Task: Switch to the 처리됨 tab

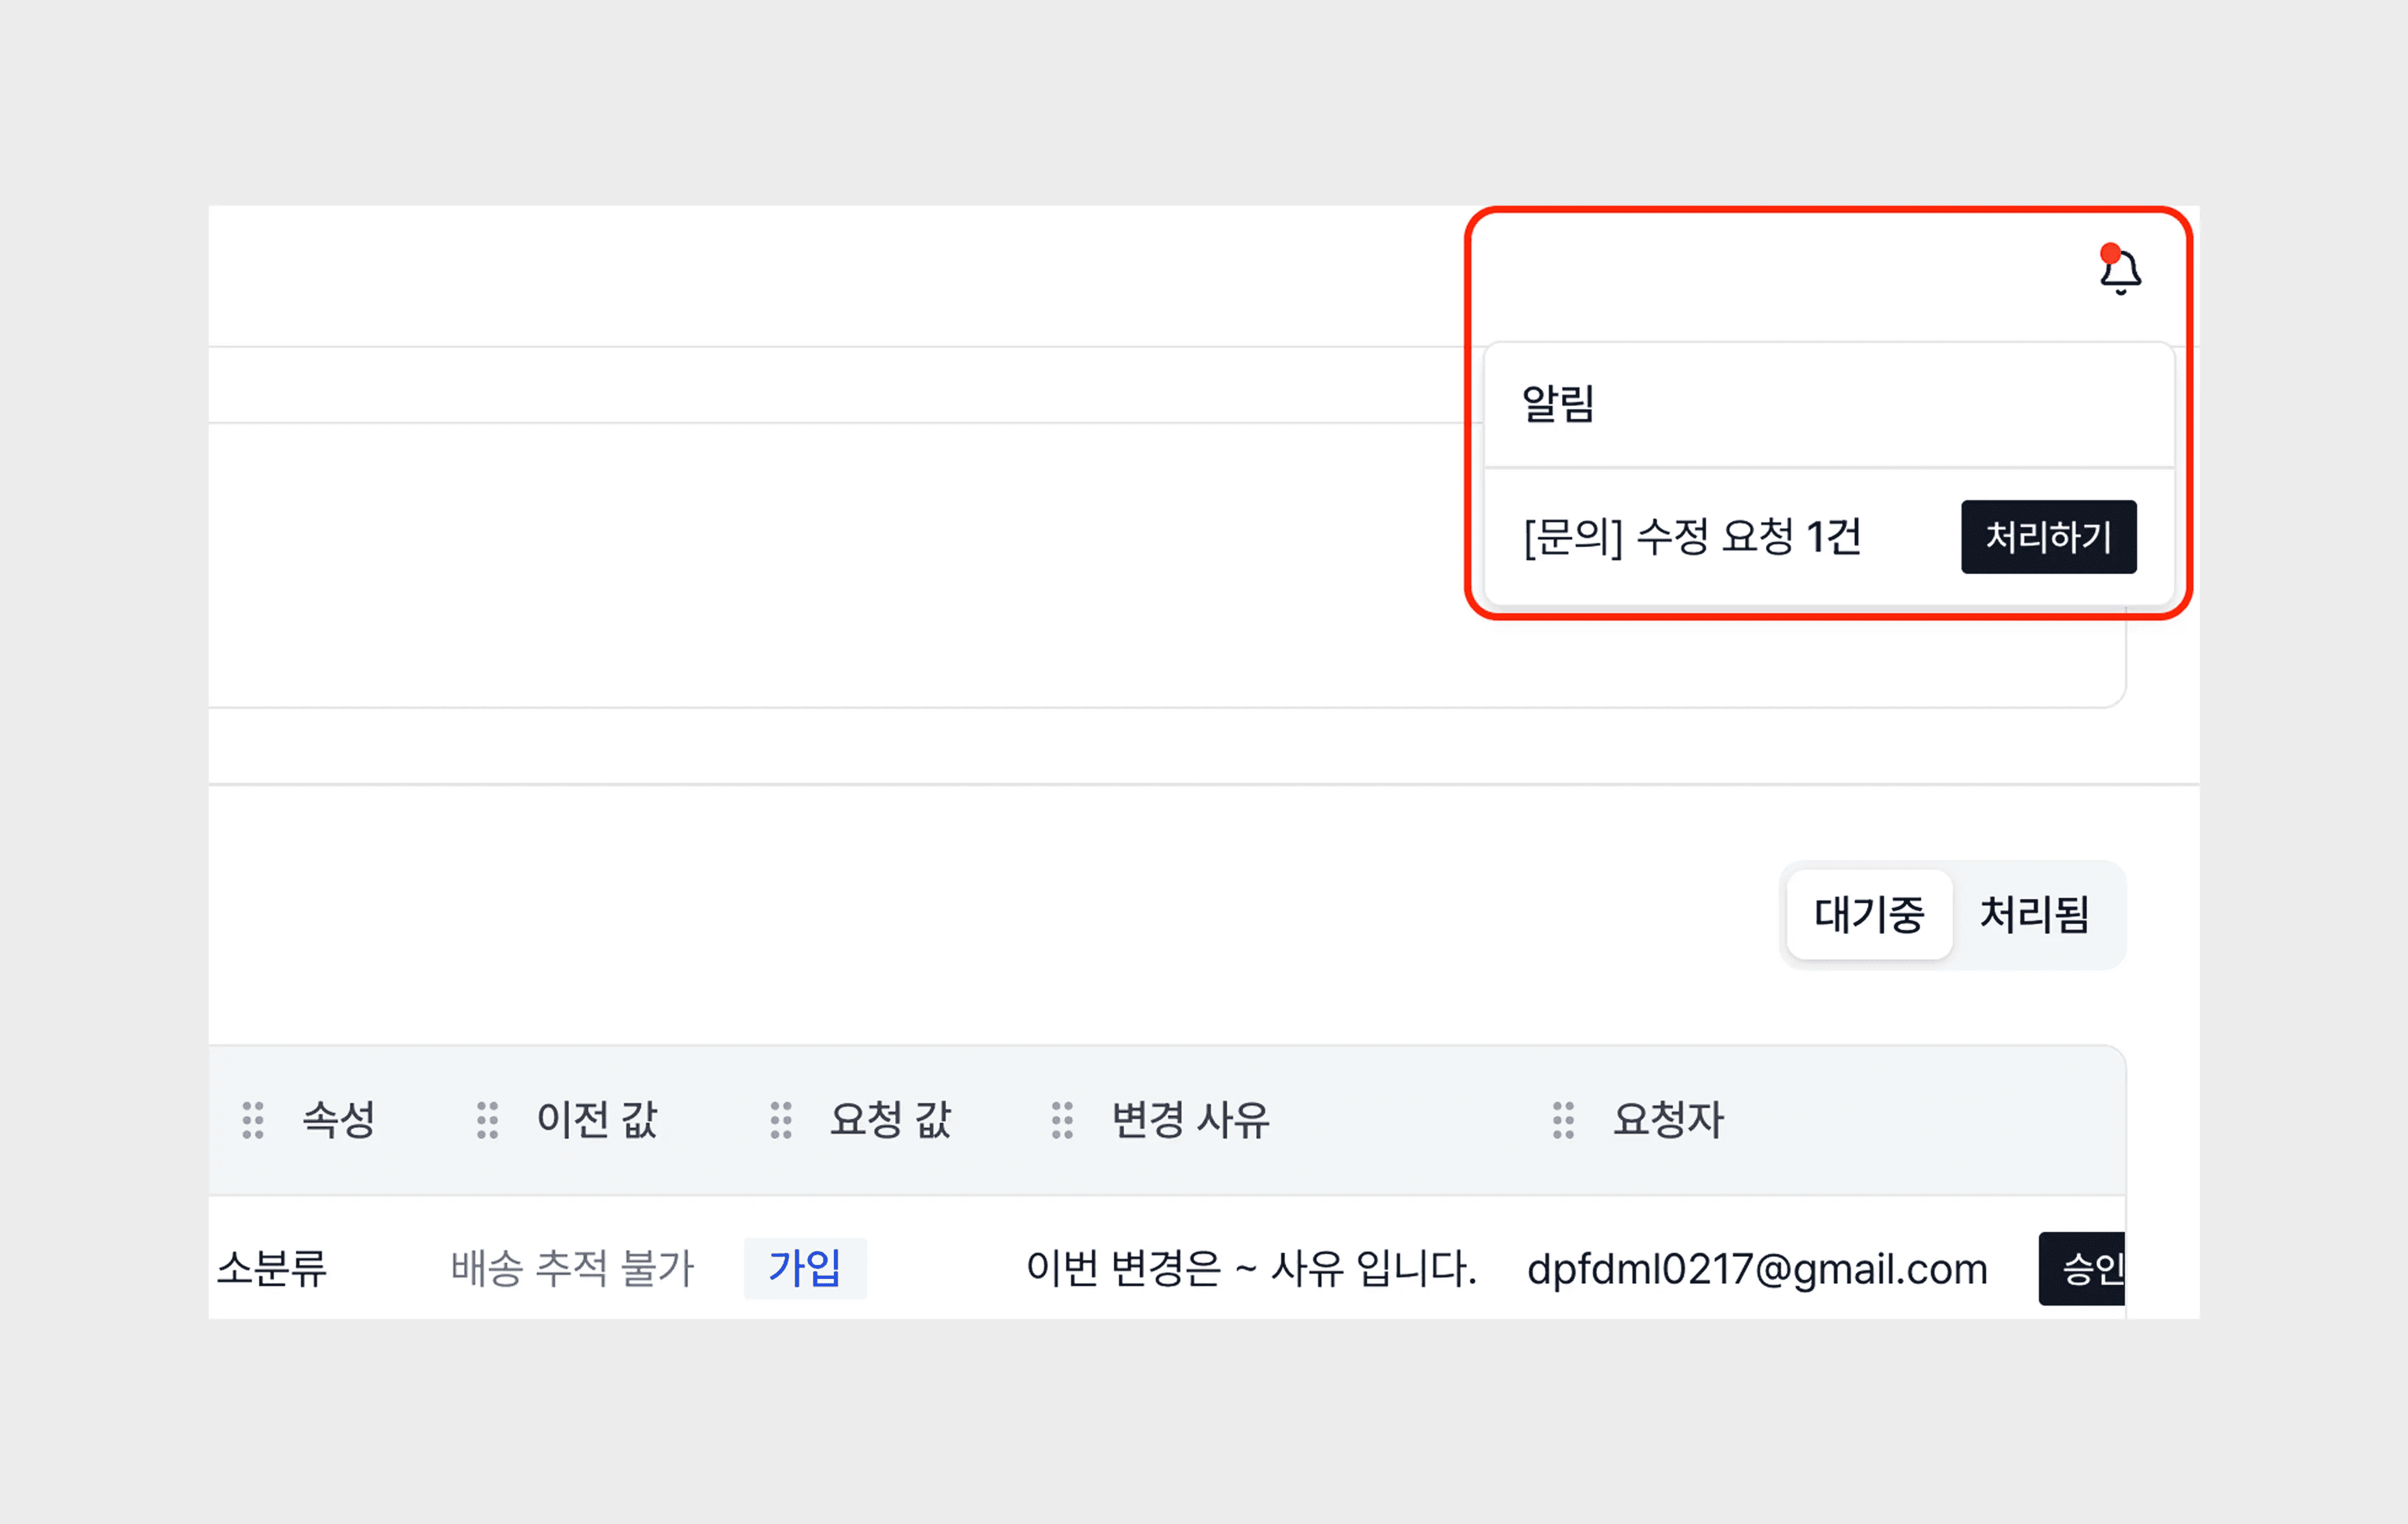Action: (x=2034, y=914)
